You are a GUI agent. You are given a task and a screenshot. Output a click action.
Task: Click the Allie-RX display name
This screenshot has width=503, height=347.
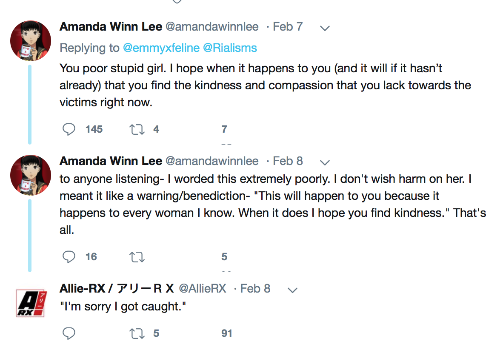click(117, 288)
